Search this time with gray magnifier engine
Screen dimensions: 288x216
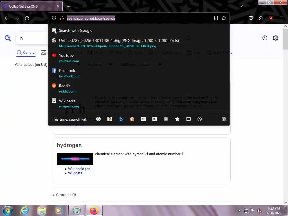[166, 119]
